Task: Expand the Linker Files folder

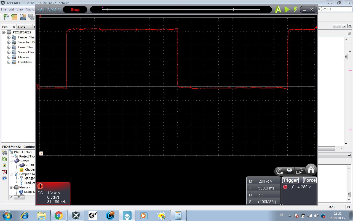Action: pos(9,47)
